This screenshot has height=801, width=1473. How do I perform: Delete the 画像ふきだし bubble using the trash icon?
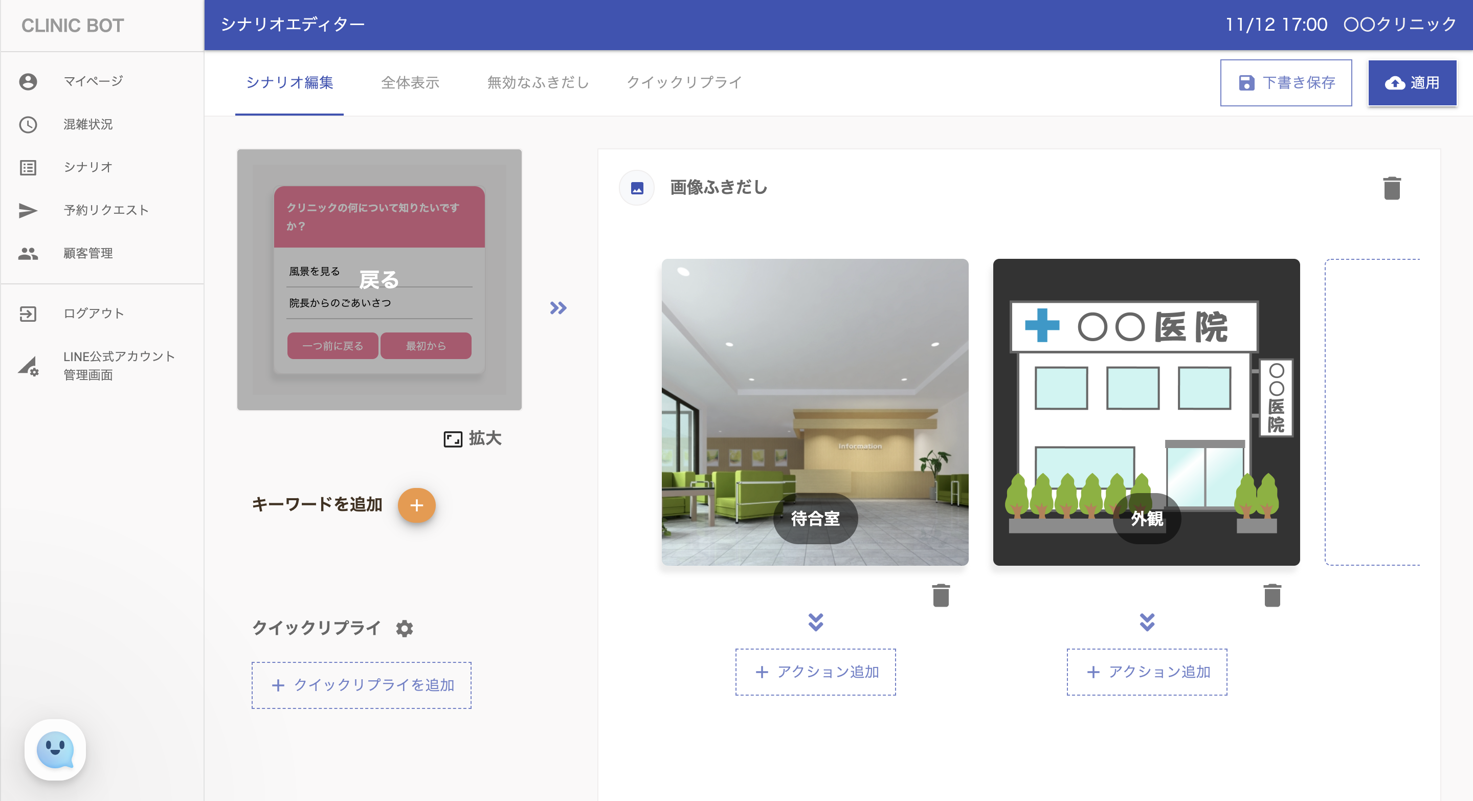(1391, 188)
